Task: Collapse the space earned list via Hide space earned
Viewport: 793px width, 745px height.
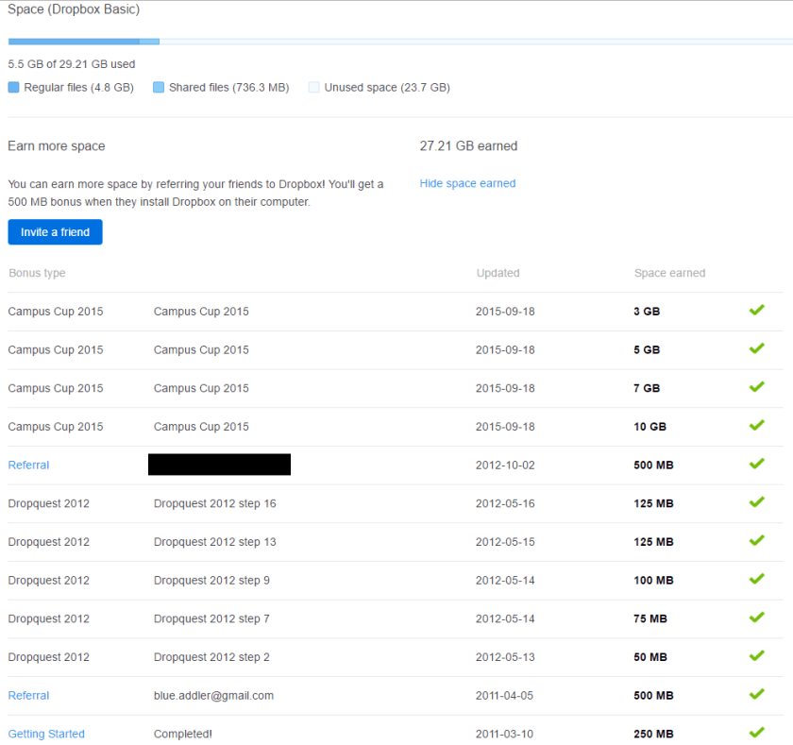Action: click(x=467, y=183)
